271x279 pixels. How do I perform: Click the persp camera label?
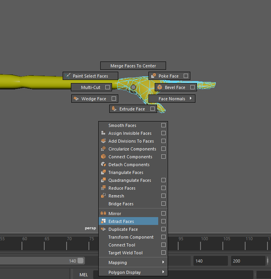click(90, 228)
